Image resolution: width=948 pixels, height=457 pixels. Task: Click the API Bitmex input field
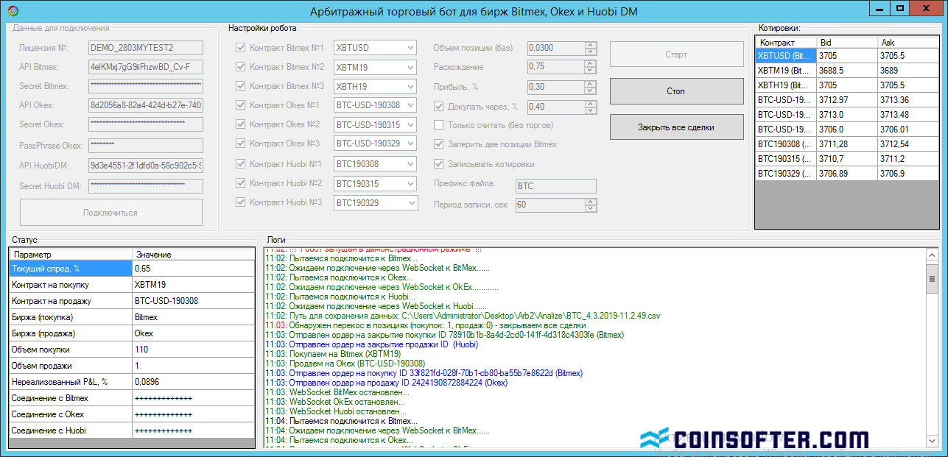[145, 67]
